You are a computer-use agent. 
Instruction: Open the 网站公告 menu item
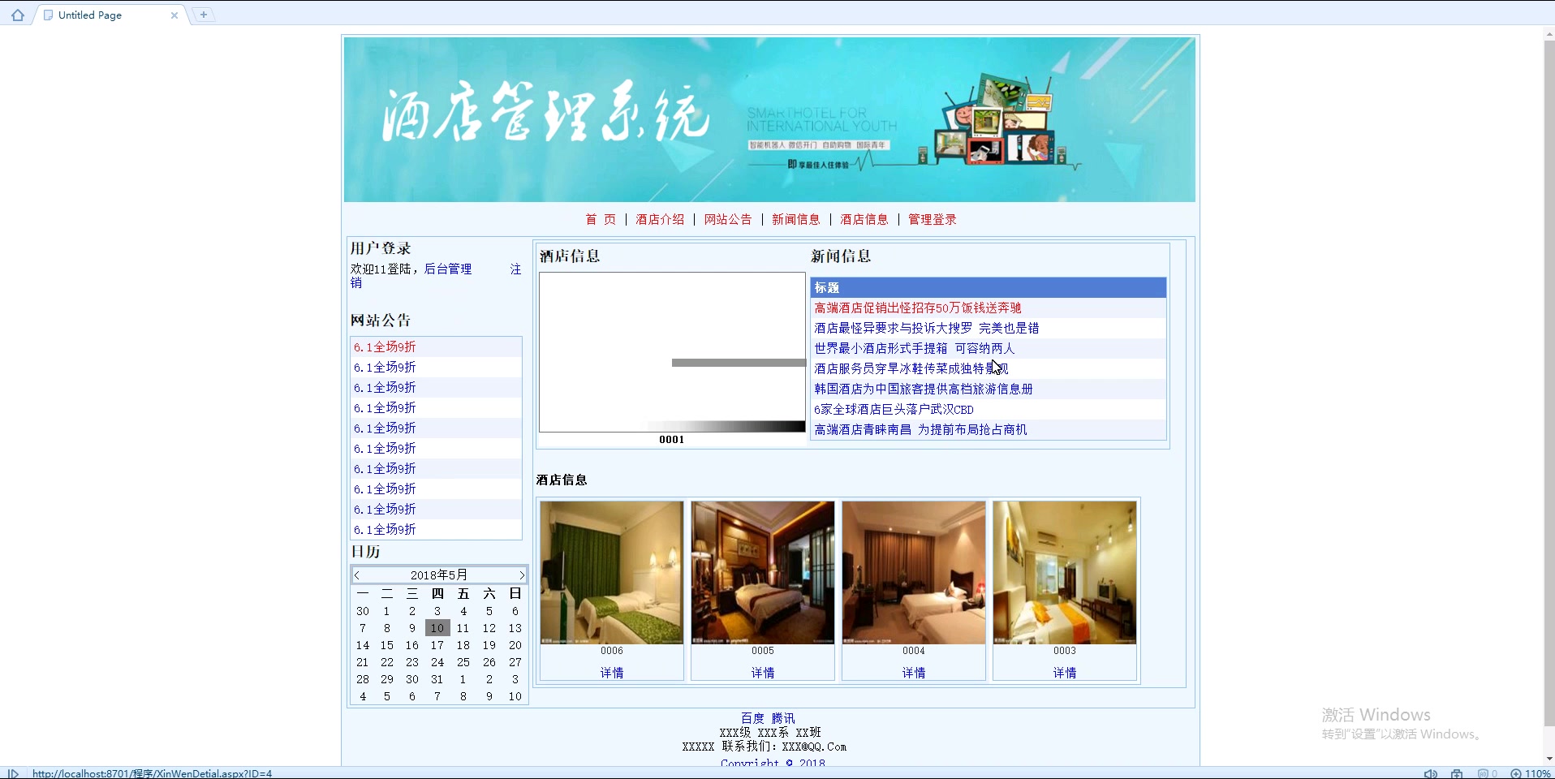point(728,219)
